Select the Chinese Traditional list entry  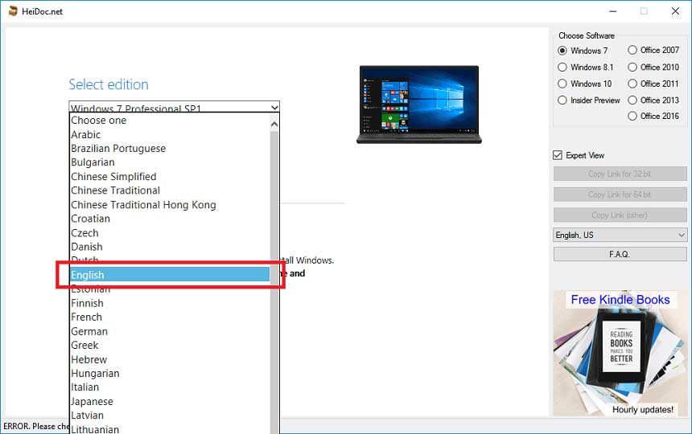tap(170, 190)
